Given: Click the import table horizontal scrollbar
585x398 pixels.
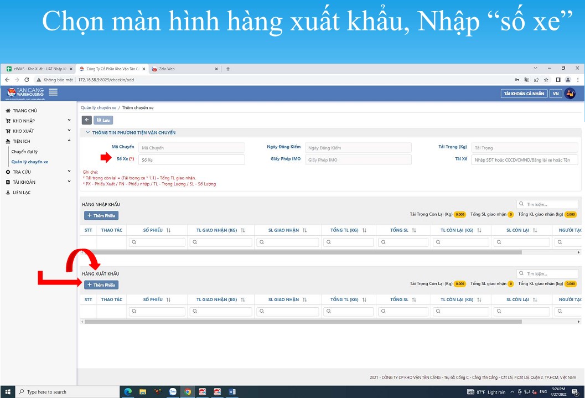Looking at the screenshot, I should [302, 252].
